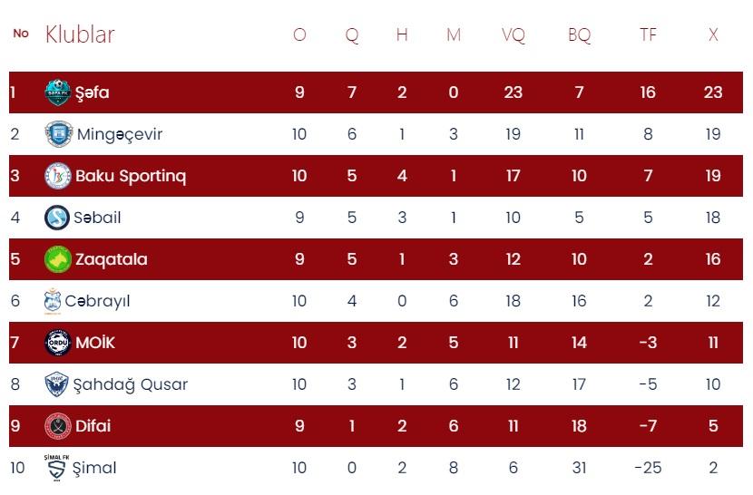Open the Baku Sportinq team link
This screenshot has height=495, width=753.
(131, 176)
